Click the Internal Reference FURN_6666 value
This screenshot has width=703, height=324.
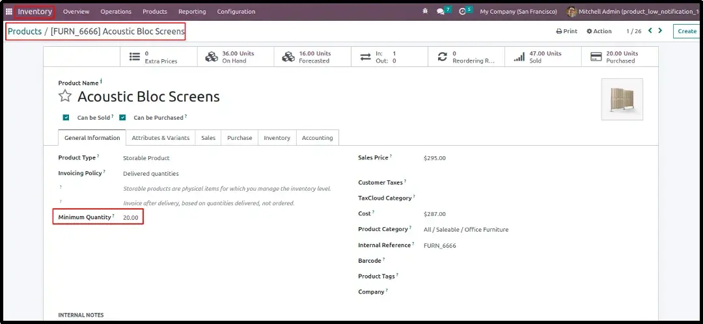(x=440, y=245)
